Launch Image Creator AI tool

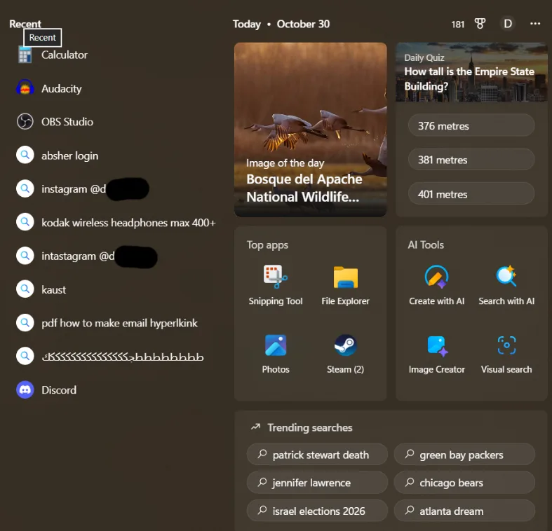(x=436, y=354)
